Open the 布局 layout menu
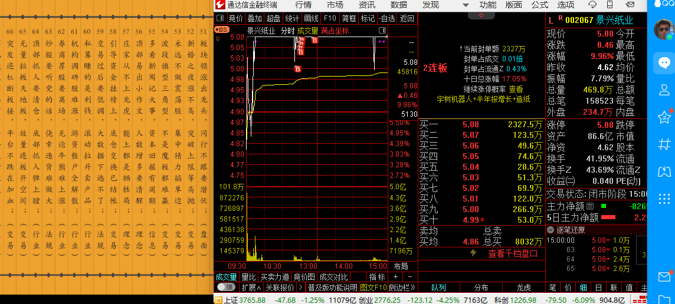Screen dimensions: 675x304 (x=401, y=266)
